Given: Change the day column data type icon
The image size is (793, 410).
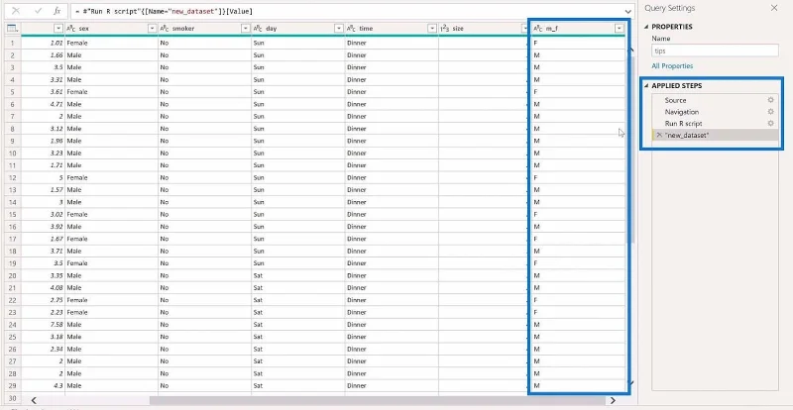Looking at the screenshot, I should (258, 29).
